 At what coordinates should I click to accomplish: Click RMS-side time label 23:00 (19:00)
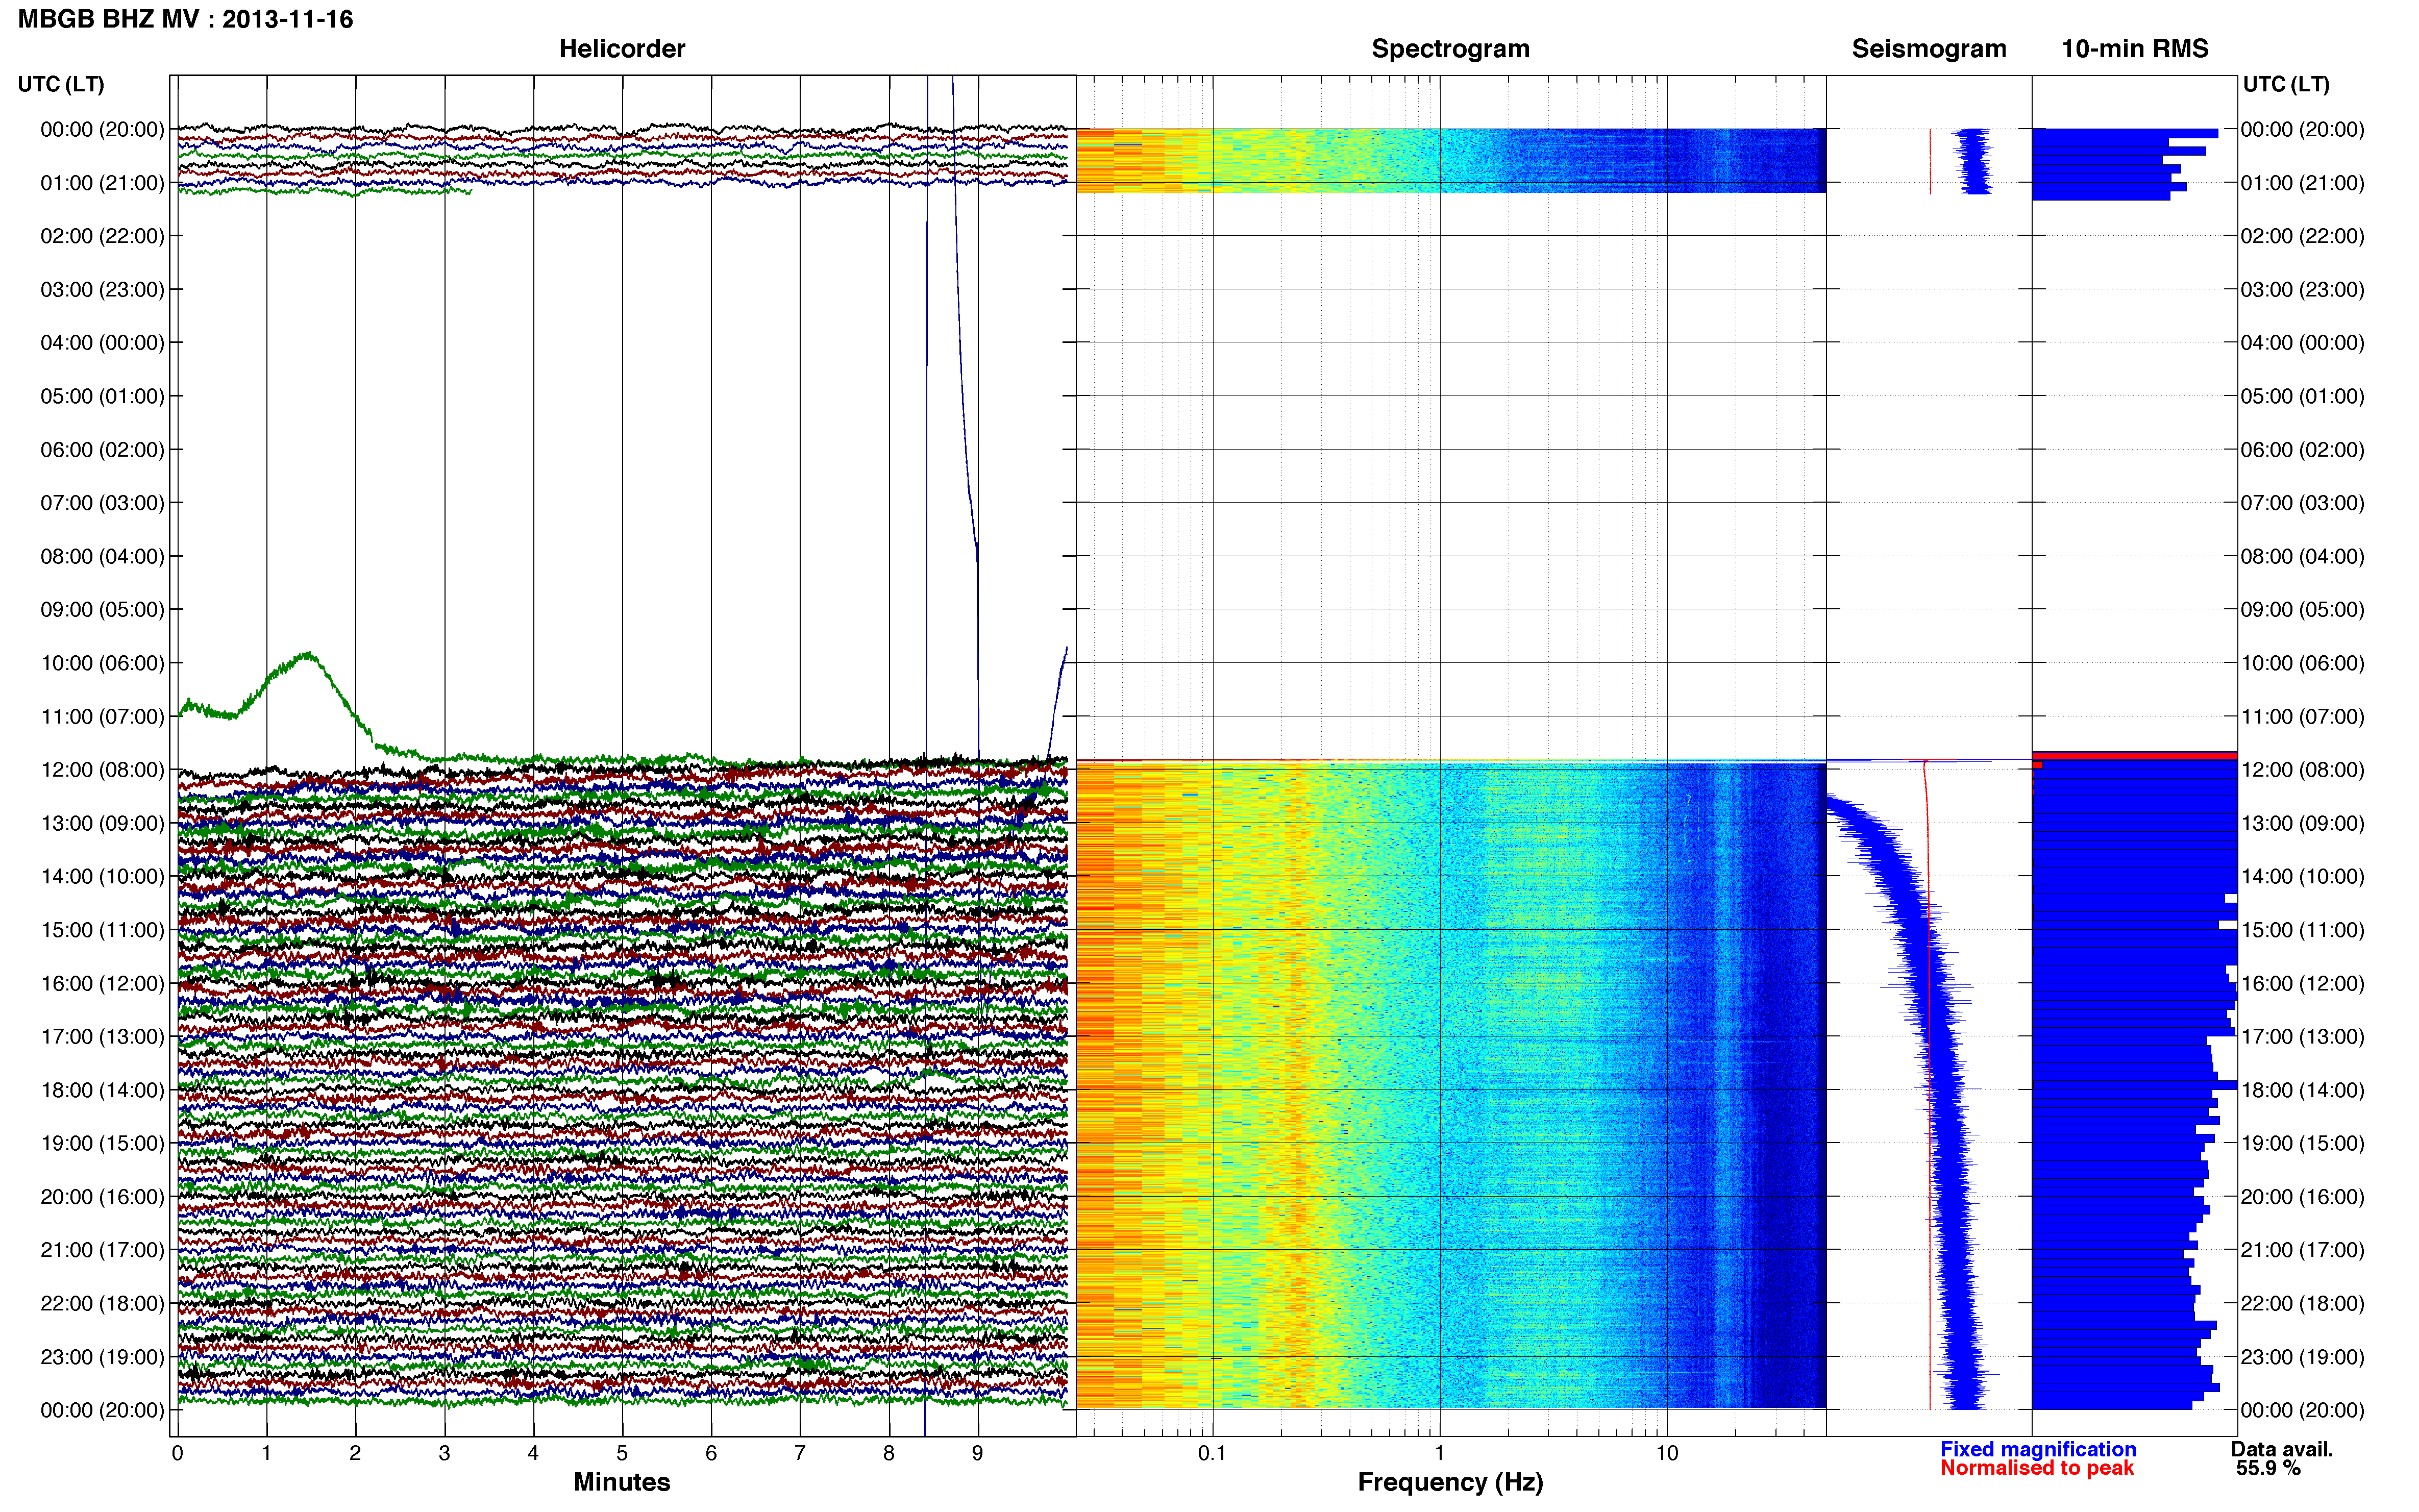click(2302, 1357)
